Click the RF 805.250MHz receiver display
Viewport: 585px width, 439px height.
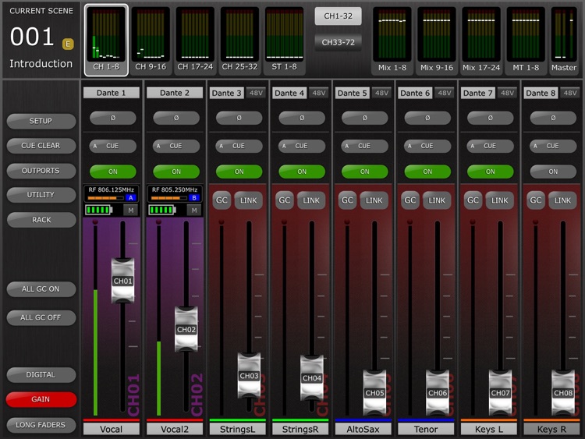click(175, 193)
